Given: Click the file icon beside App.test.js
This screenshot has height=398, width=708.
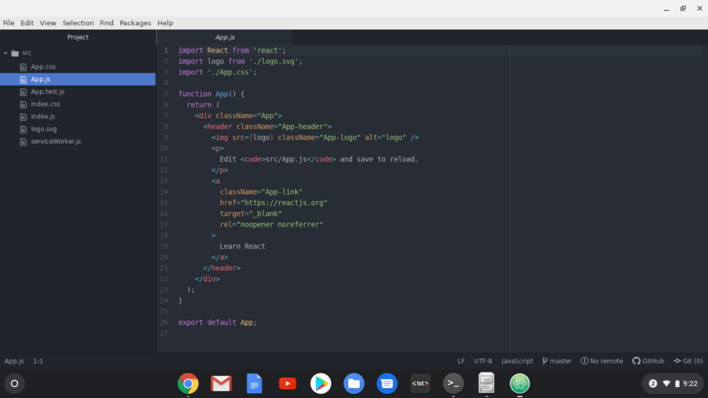Looking at the screenshot, I should tap(23, 92).
